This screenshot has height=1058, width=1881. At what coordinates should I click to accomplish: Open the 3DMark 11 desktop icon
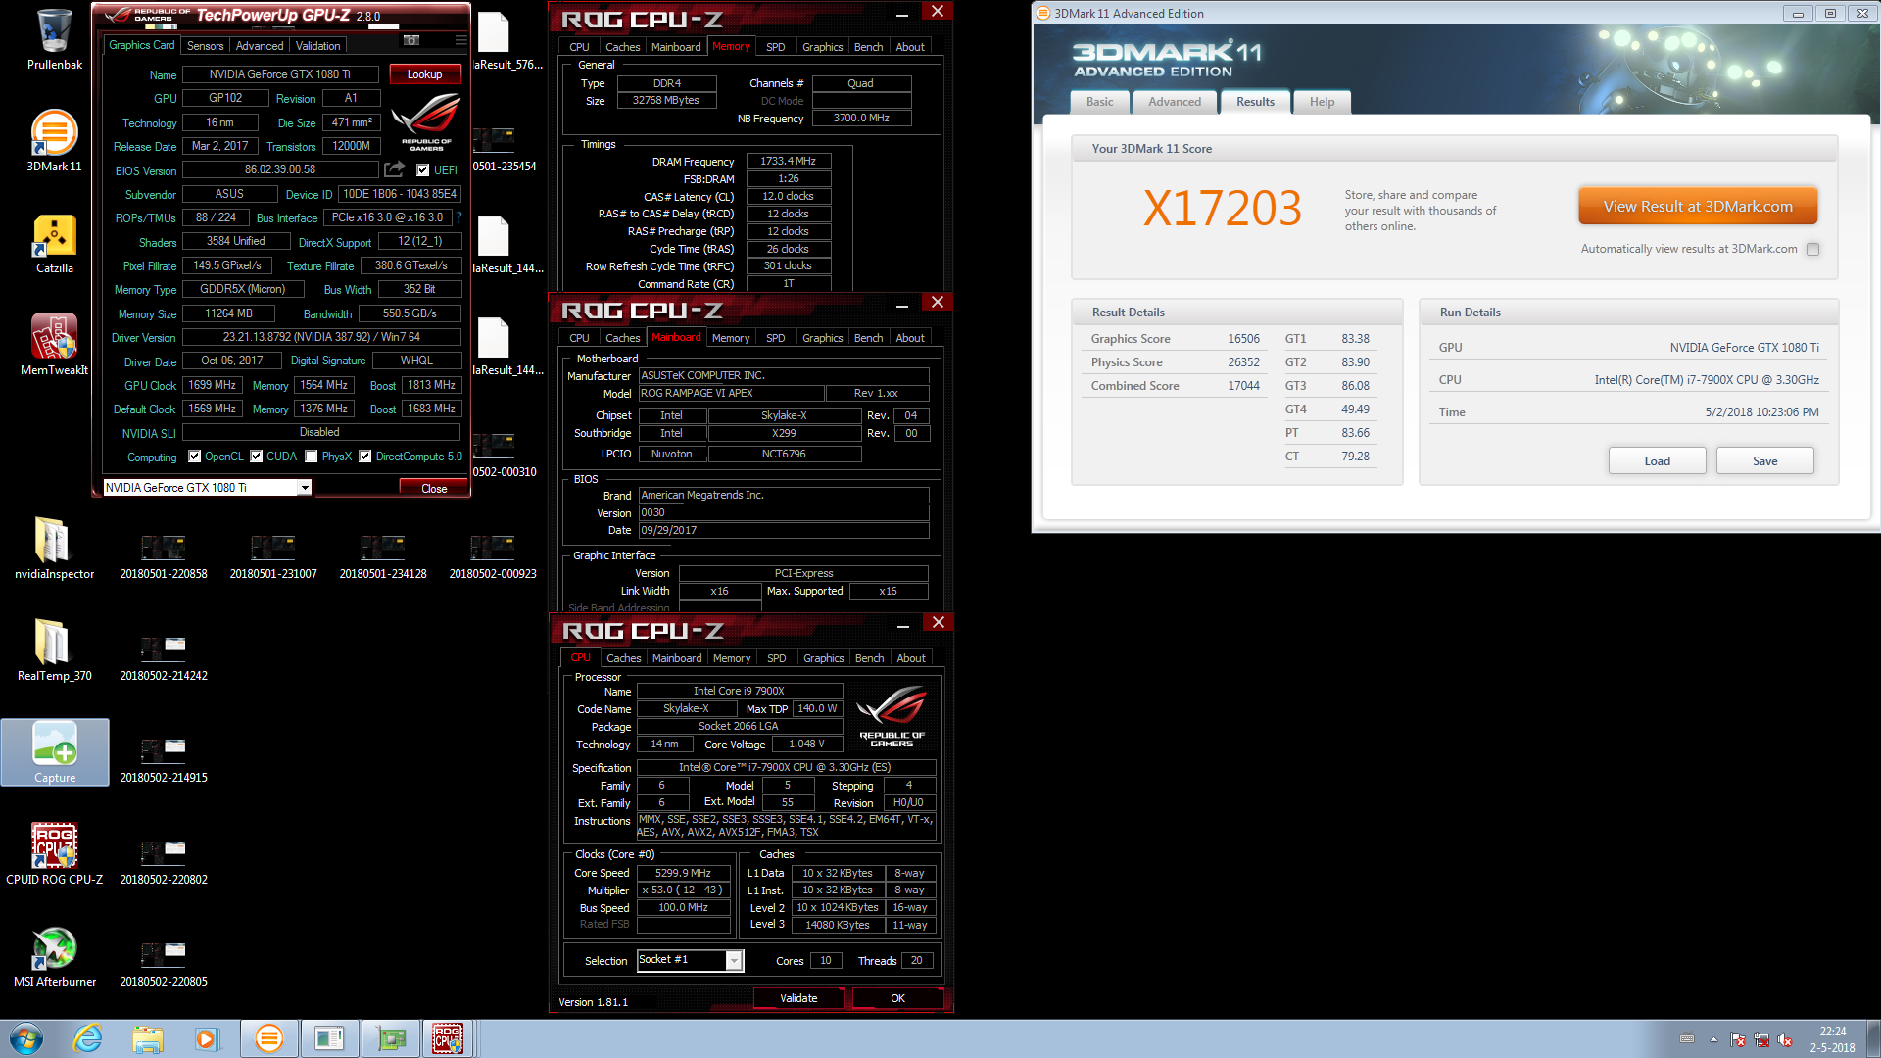pos(55,141)
